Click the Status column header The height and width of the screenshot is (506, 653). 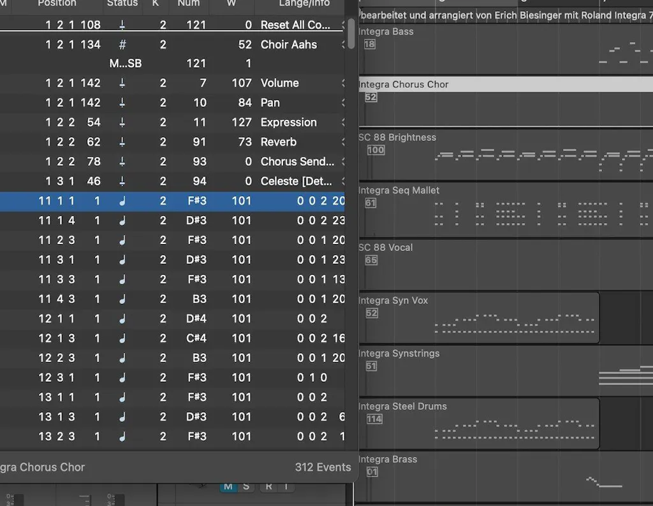click(122, 3)
